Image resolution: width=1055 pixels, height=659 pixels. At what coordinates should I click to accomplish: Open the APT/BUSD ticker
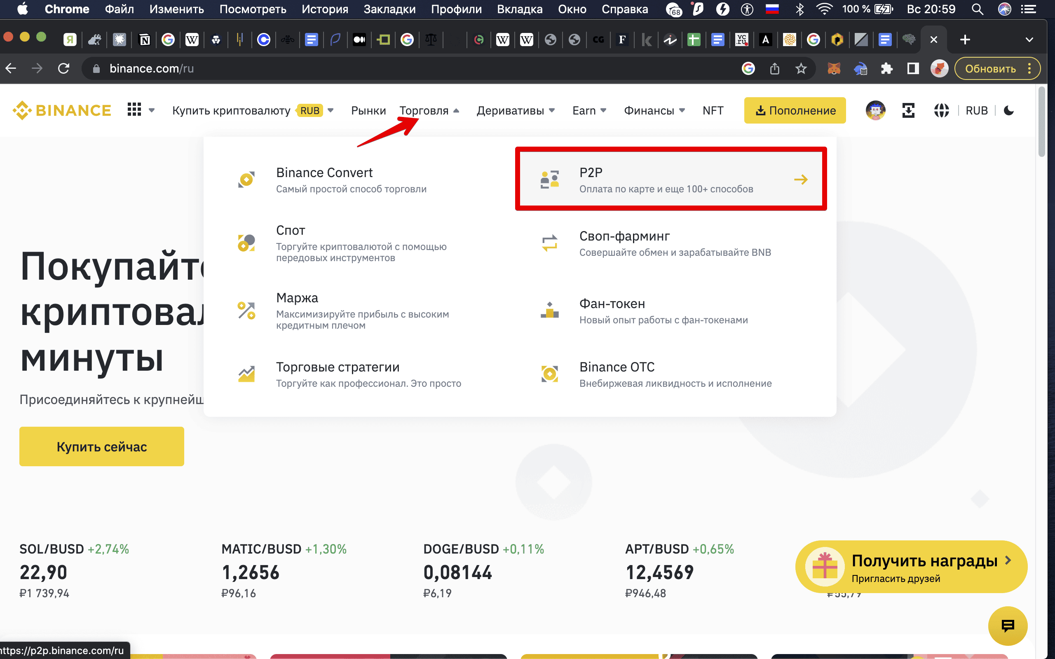click(679, 571)
